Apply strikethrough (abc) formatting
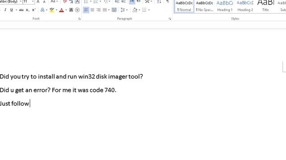 pyautogui.click(x=21, y=10)
